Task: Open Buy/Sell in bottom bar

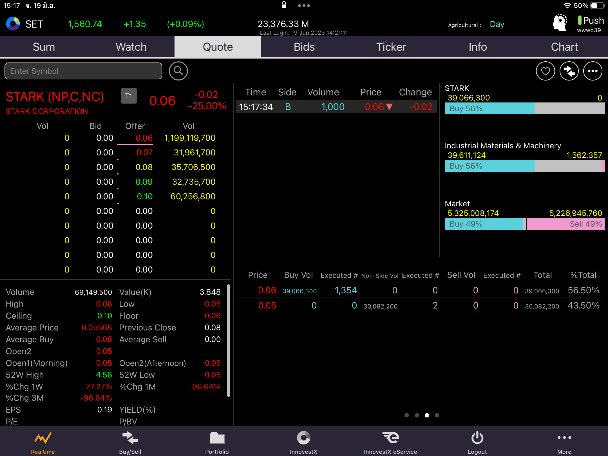Action: (130, 442)
